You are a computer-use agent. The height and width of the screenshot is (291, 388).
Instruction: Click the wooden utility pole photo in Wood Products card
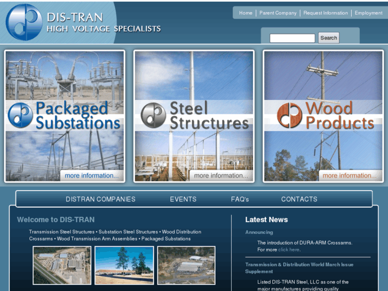323,75
